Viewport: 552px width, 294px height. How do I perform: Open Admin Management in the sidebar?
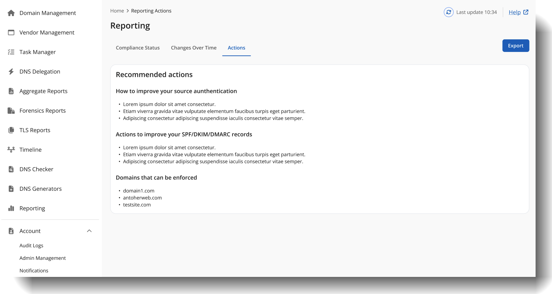[x=43, y=258]
